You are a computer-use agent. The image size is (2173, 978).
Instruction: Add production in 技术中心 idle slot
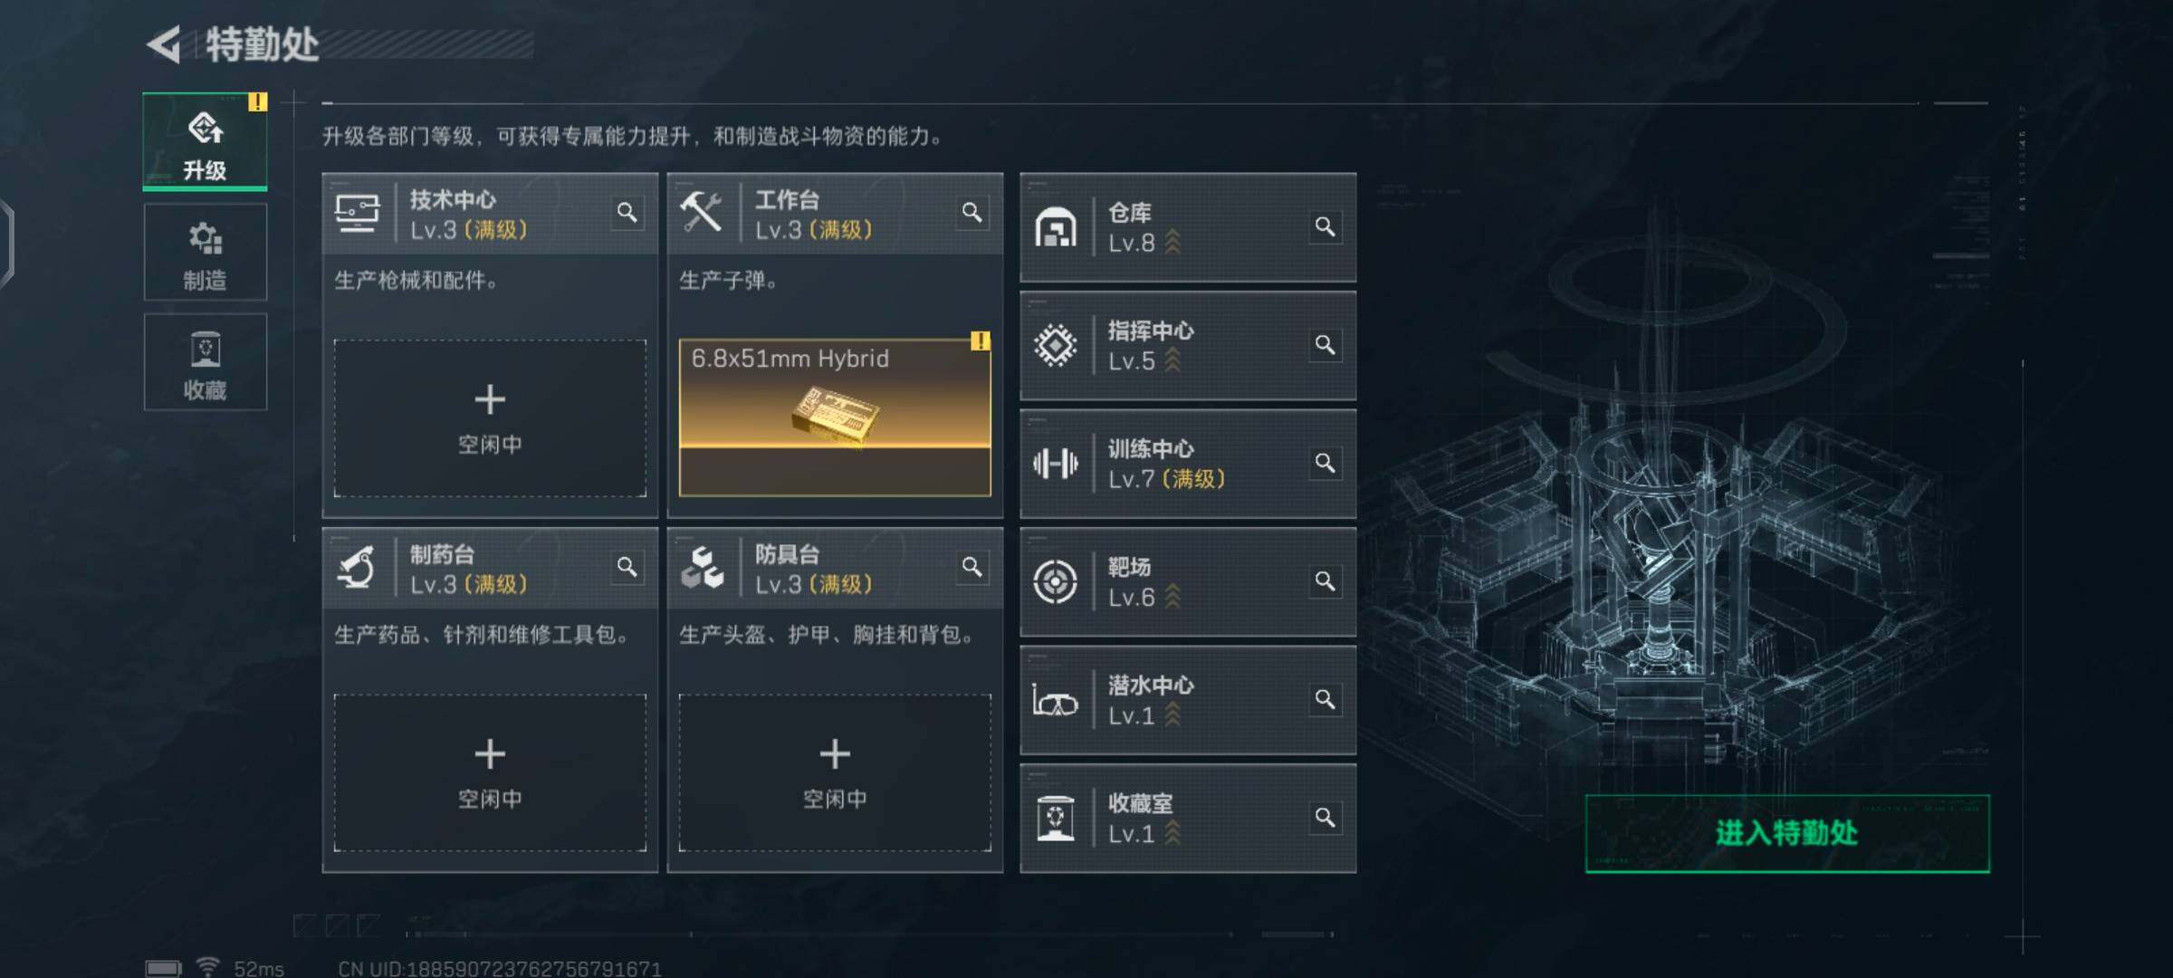tap(490, 418)
